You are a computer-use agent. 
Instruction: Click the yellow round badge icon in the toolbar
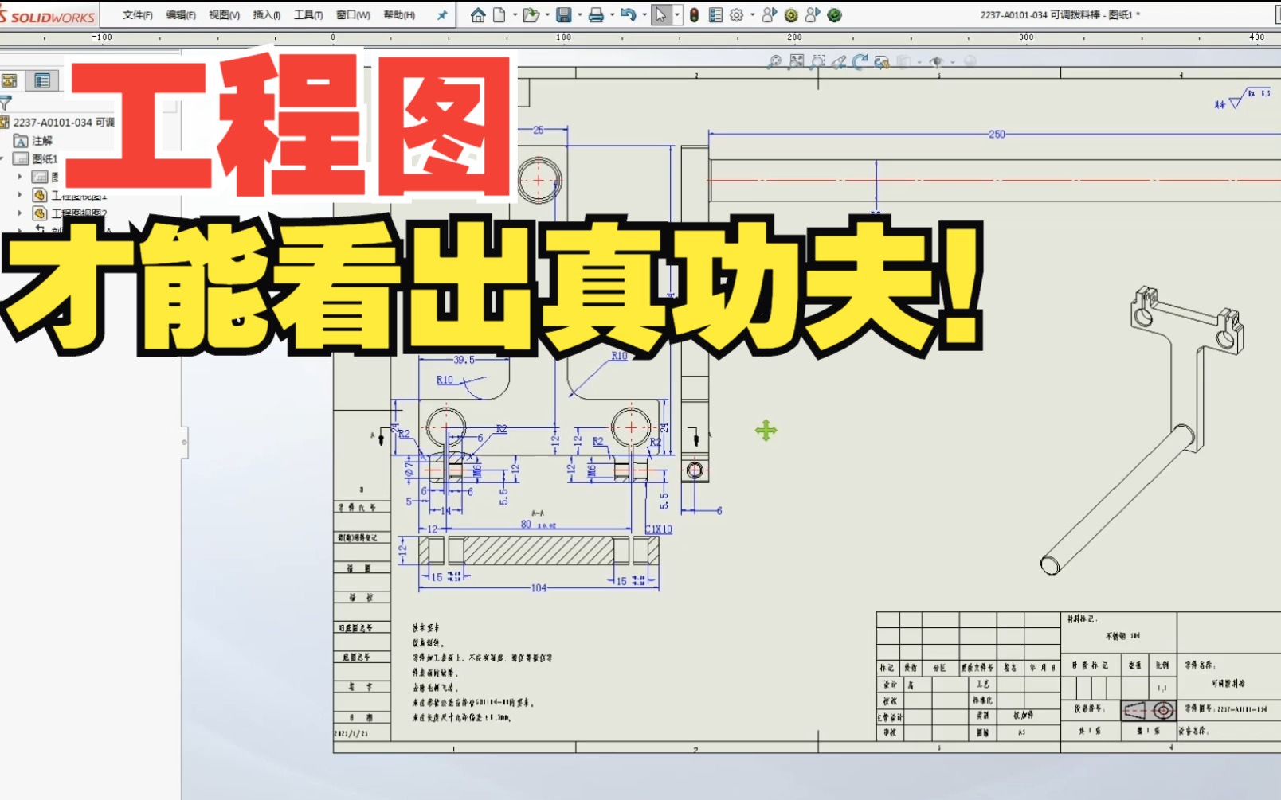[791, 15]
